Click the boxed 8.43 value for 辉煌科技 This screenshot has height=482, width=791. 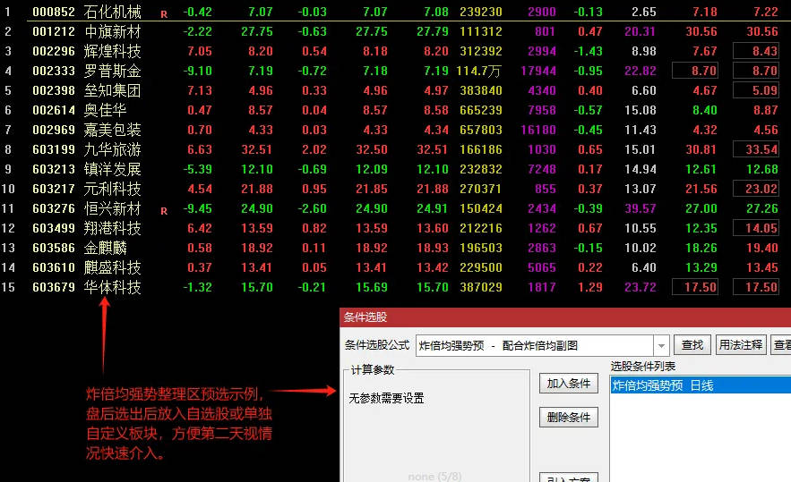[756, 51]
